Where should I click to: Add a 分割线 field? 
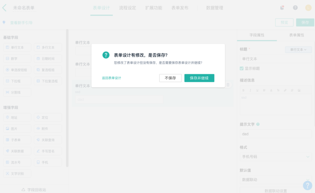17,92
